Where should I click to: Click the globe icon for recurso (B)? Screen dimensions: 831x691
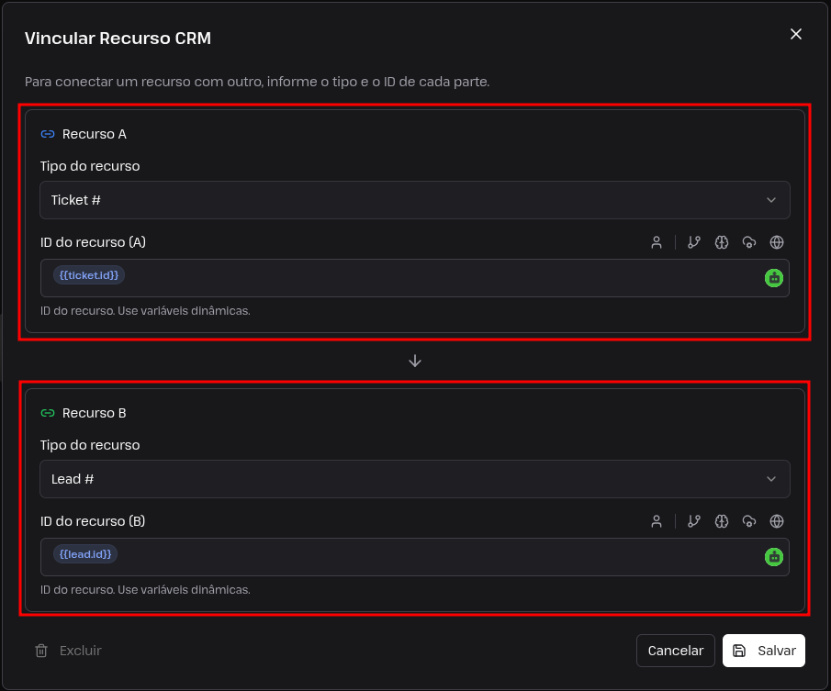click(x=777, y=521)
